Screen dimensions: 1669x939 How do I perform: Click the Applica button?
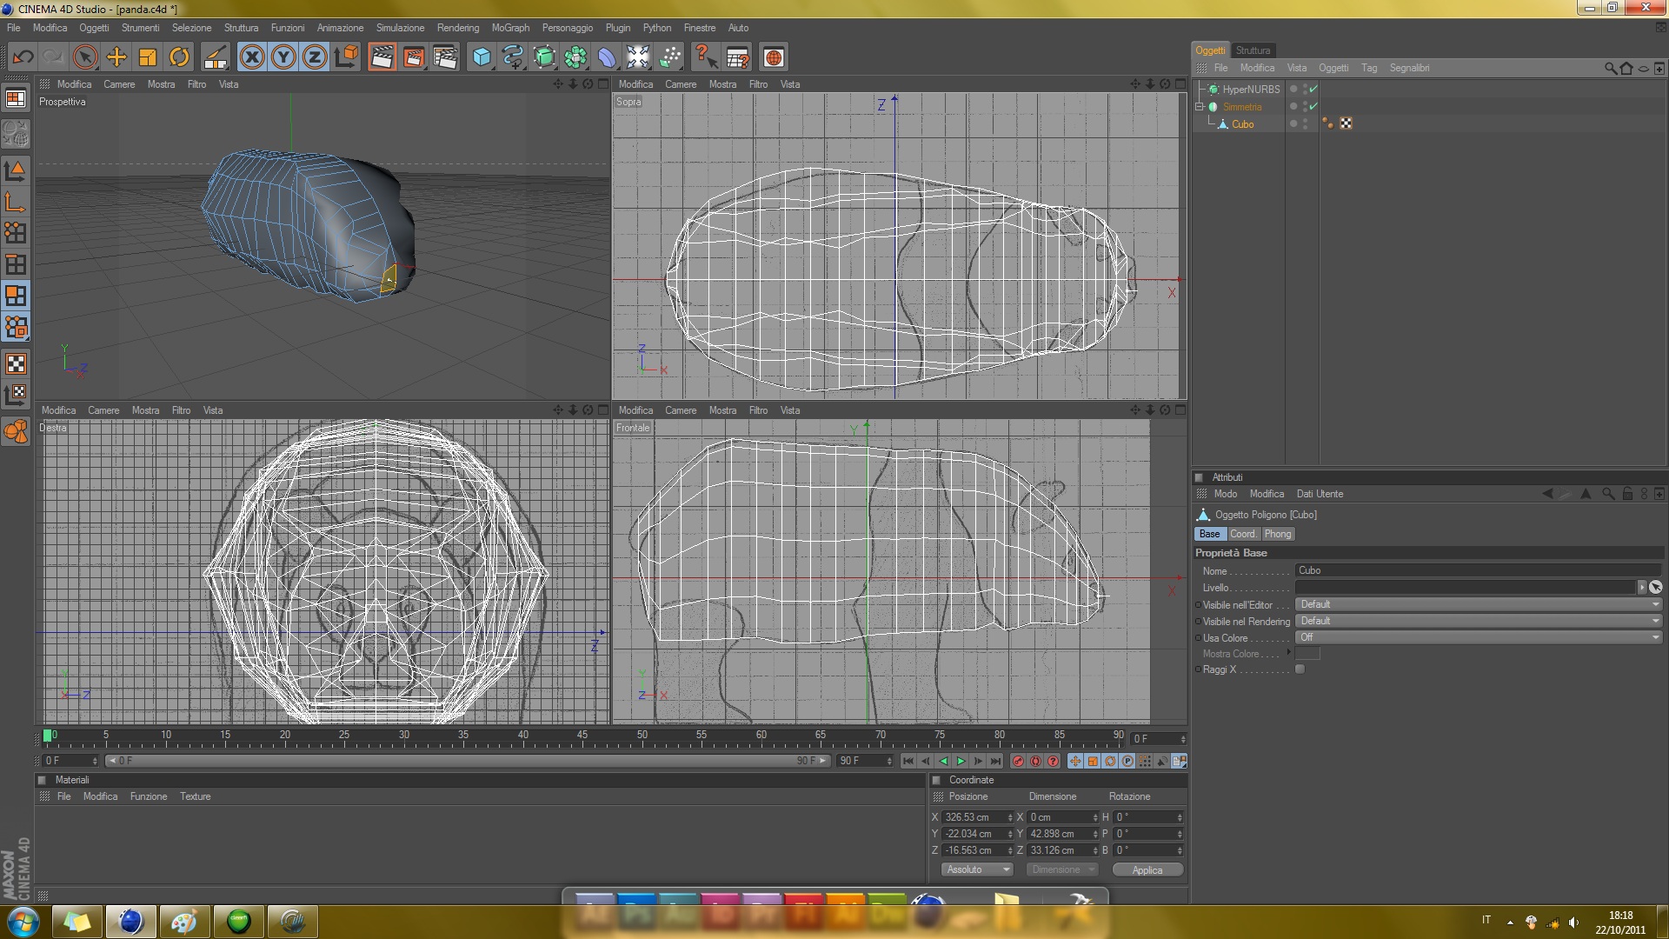tap(1147, 869)
